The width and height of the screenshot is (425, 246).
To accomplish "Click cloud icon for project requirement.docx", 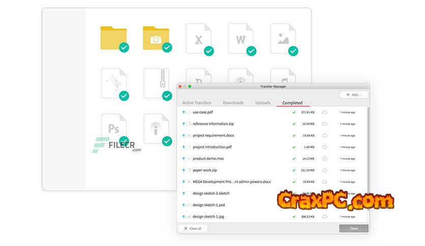I will 324,136.
